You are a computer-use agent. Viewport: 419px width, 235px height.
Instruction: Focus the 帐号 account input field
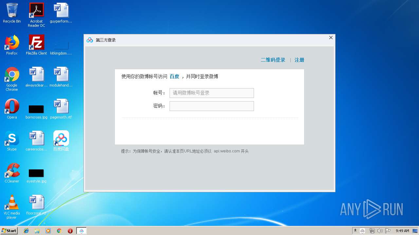pyautogui.click(x=212, y=93)
